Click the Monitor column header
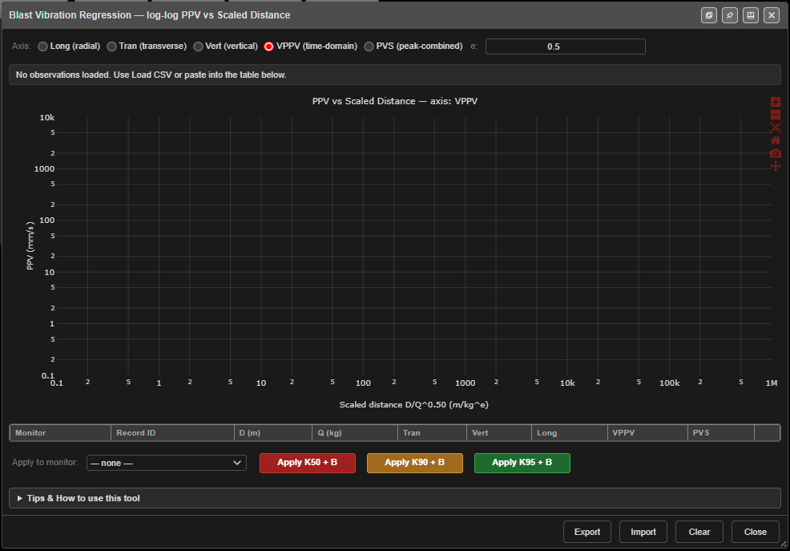 [x=60, y=433]
